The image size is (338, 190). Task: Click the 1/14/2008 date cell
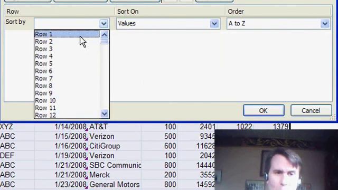click(x=61, y=127)
